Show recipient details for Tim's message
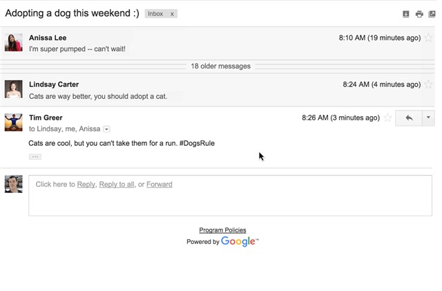The height and width of the screenshot is (291, 442). pyautogui.click(x=106, y=129)
